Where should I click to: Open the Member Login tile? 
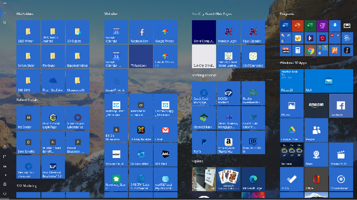228,32
